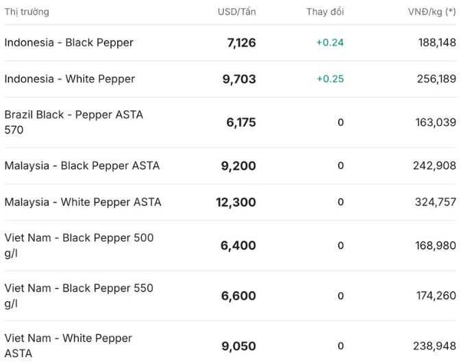Click the "VNĐ/kg (*)" column header
This screenshot has width=465, height=362.
[431, 12]
